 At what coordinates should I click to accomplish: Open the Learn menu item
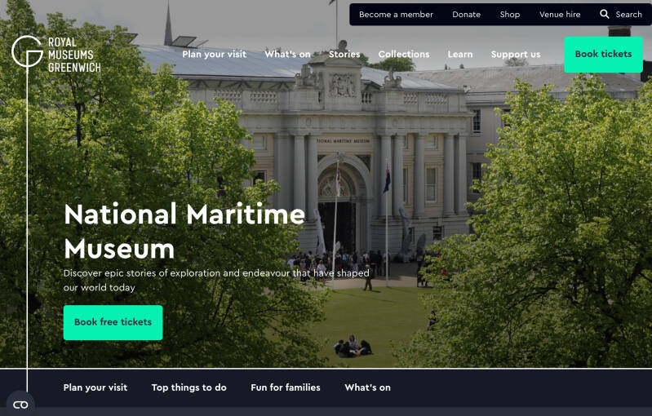[460, 55]
